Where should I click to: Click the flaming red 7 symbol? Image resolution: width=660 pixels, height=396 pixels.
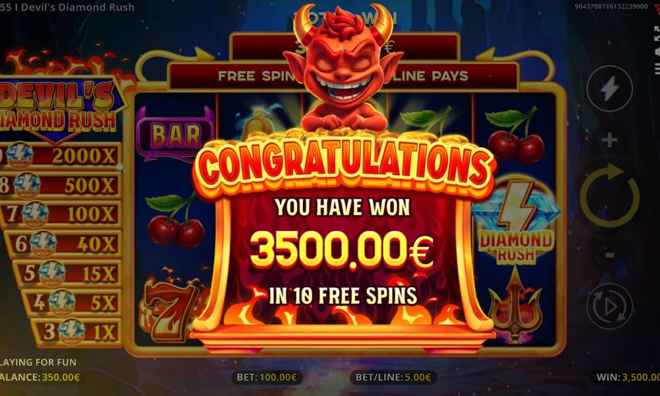click(171, 310)
